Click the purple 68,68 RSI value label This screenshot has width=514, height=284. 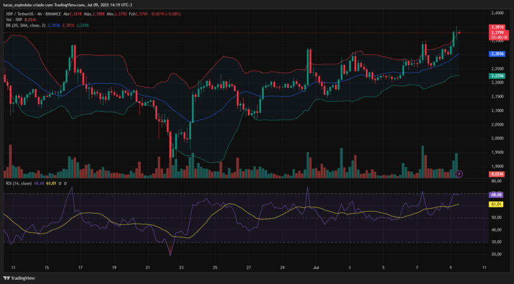496,194
